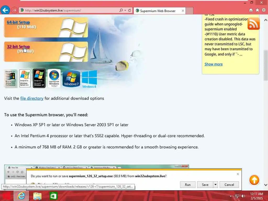Click the Certified for Windows Vista badge
Viewport: 268px width, 201px height.
54,79
